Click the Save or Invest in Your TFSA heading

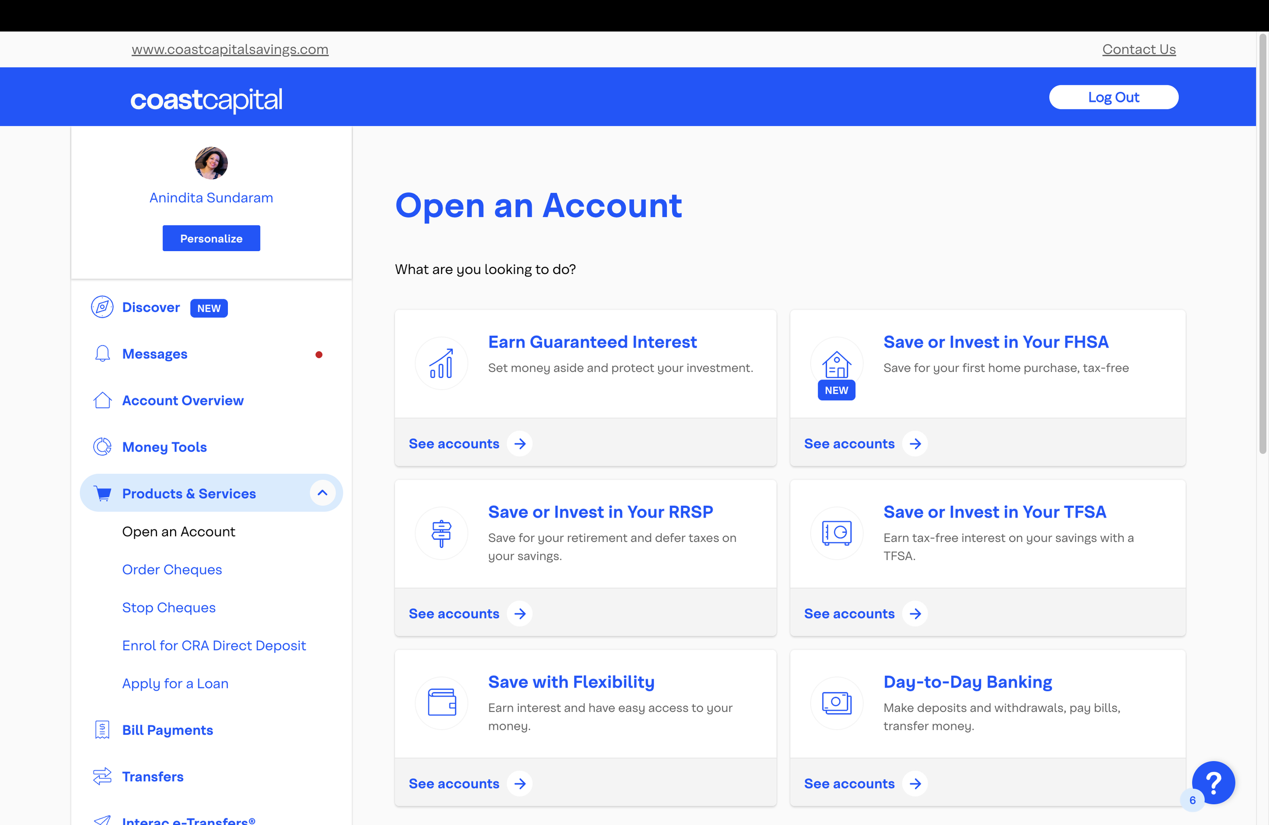pyautogui.click(x=994, y=512)
